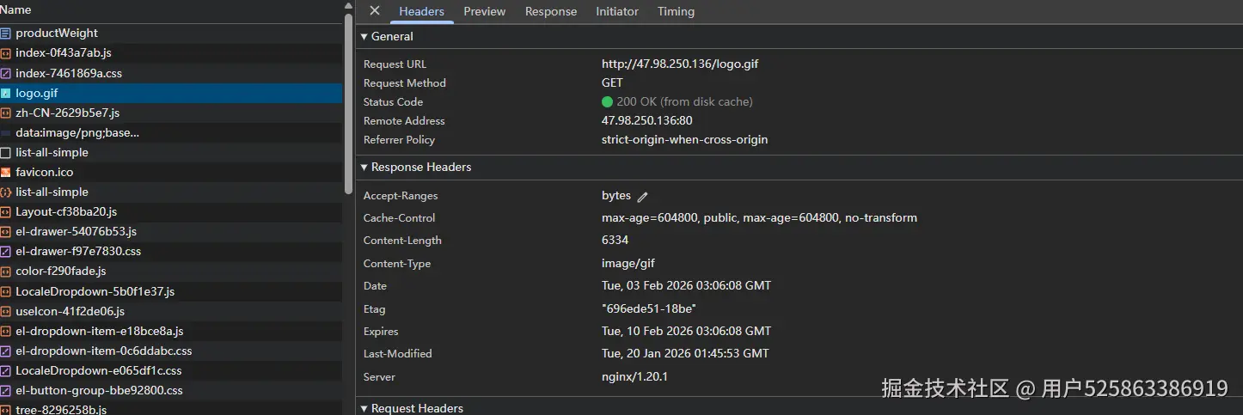
Task: Click the script icon beside index-0f43a7ab.js
Action: point(6,53)
